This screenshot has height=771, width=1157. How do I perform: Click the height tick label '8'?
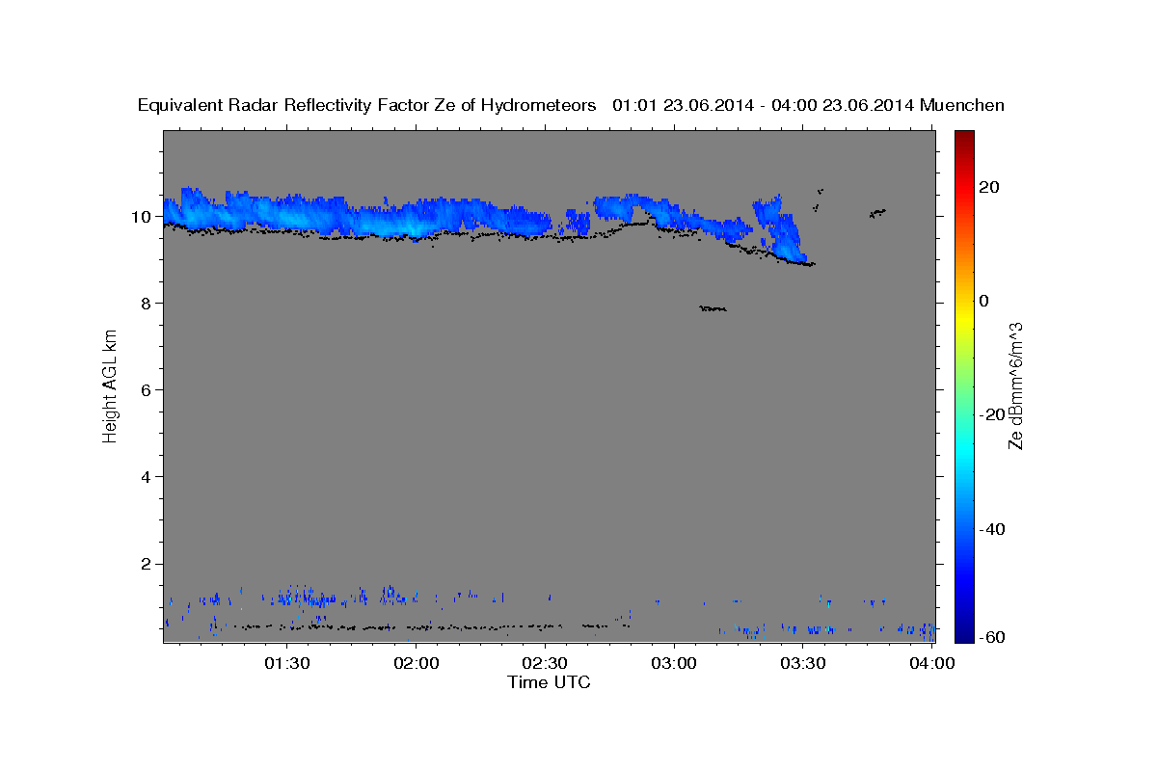click(x=146, y=303)
